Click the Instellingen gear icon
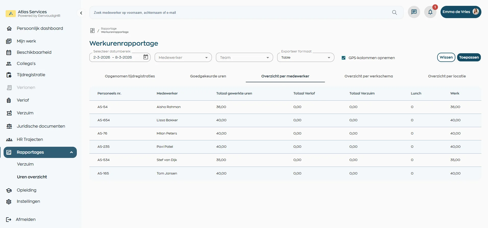This screenshot has width=488, height=228. pos(9,202)
